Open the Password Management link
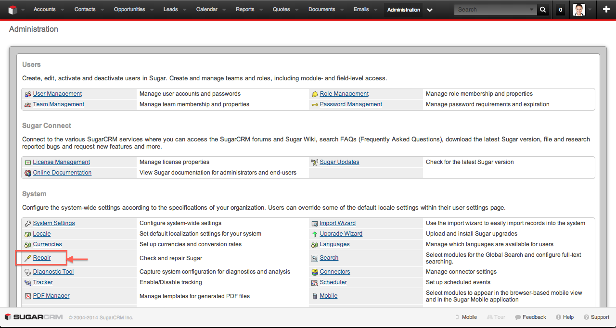Image resolution: width=616 pixels, height=328 pixels. (x=351, y=104)
